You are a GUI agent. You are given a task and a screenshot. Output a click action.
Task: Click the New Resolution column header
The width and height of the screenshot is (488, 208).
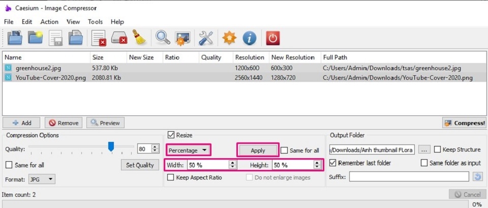click(x=294, y=57)
